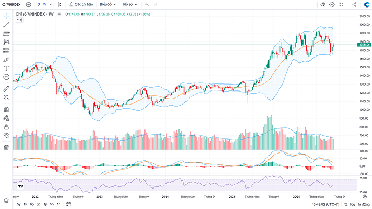Select the brush drawing tool
This screenshot has height=209, width=372.
point(6,59)
